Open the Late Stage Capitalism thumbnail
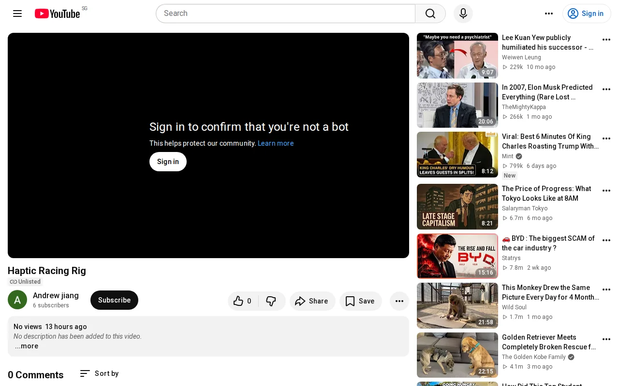Image resolution: width=619 pixels, height=386 pixels. click(x=457, y=207)
